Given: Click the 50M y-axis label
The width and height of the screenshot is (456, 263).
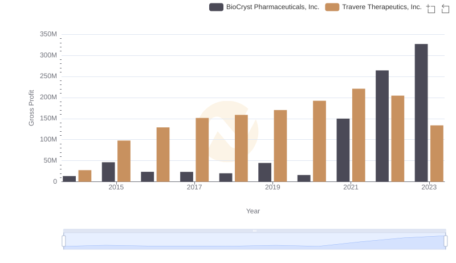Looking at the screenshot, I should tap(50, 160).
